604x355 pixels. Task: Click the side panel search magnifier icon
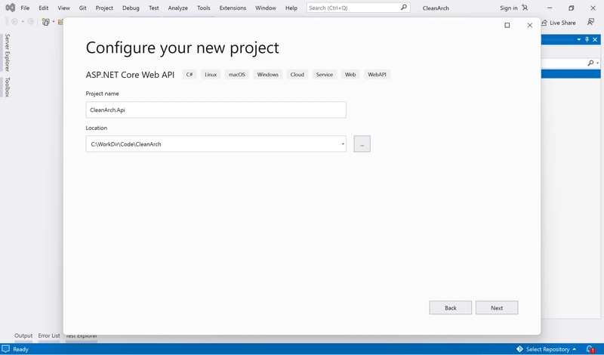590,63
